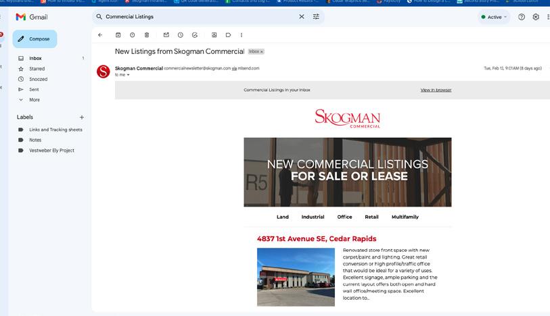Click Skogman Commercial sender avatar
550x316 pixels.
(x=103, y=72)
